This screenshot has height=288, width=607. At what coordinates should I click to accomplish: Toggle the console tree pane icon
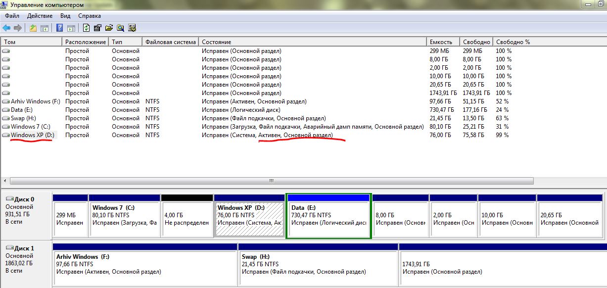[x=45, y=28]
